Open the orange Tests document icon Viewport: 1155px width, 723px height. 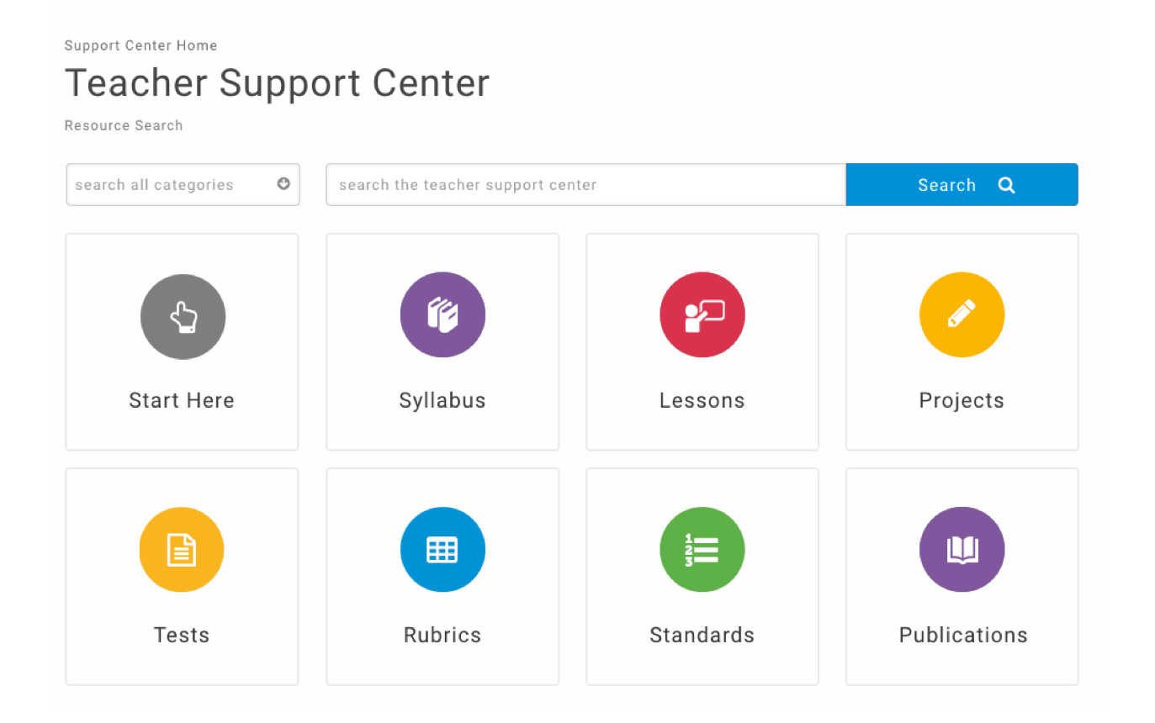[182, 550]
